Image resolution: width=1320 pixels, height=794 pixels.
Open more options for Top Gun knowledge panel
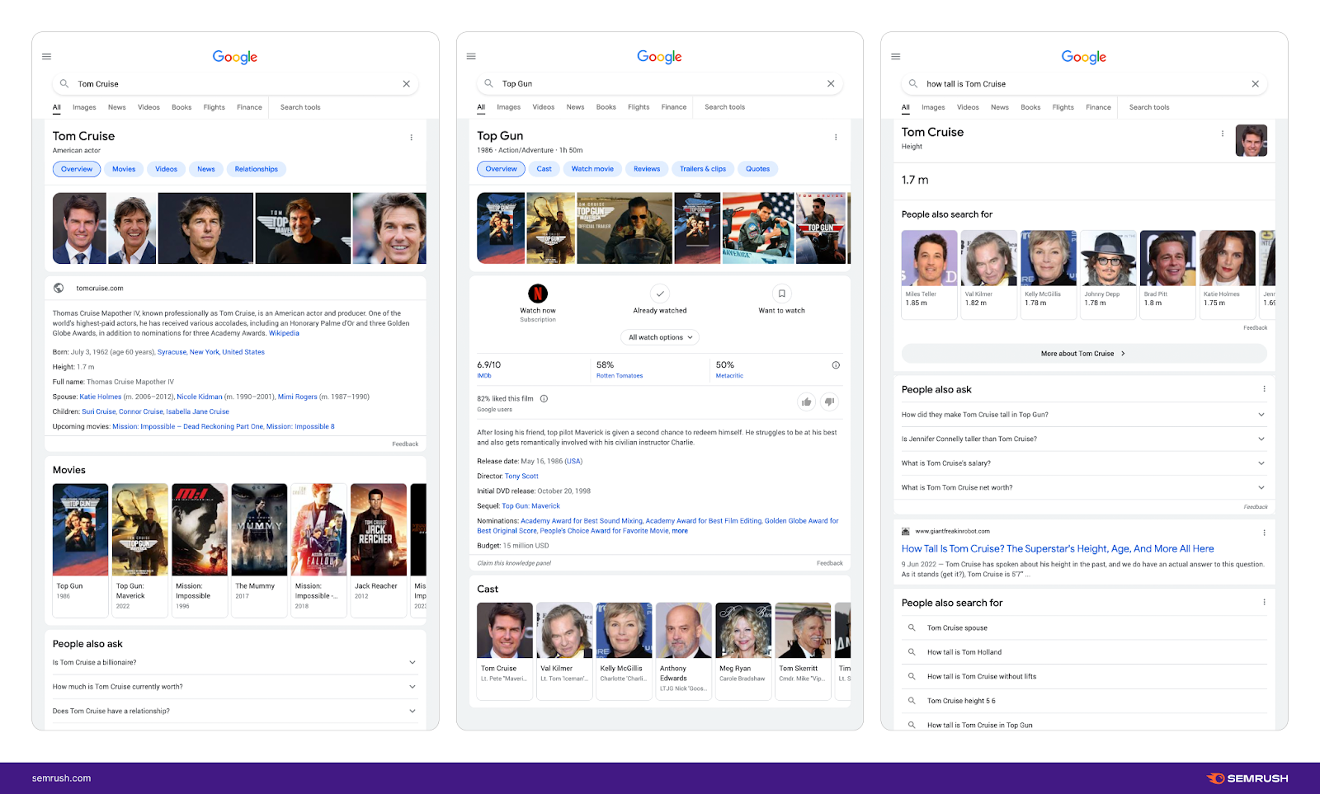point(836,138)
